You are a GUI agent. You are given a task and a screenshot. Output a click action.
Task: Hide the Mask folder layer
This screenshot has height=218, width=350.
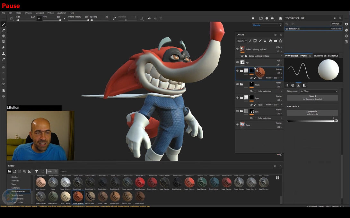(x=238, y=84)
